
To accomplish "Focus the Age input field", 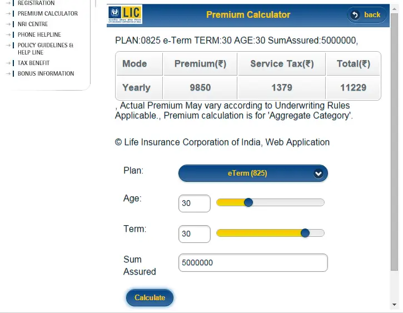I will (x=195, y=203).
